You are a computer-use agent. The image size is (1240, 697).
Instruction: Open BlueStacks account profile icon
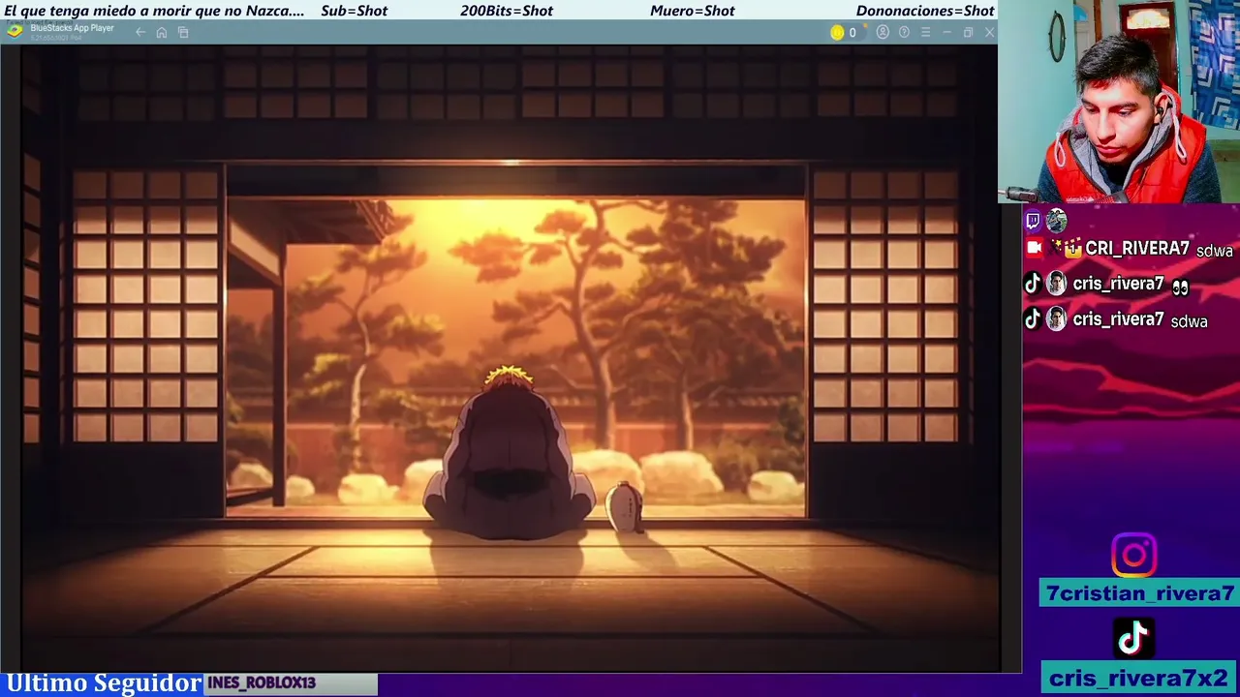pyautogui.click(x=883, y=32)
